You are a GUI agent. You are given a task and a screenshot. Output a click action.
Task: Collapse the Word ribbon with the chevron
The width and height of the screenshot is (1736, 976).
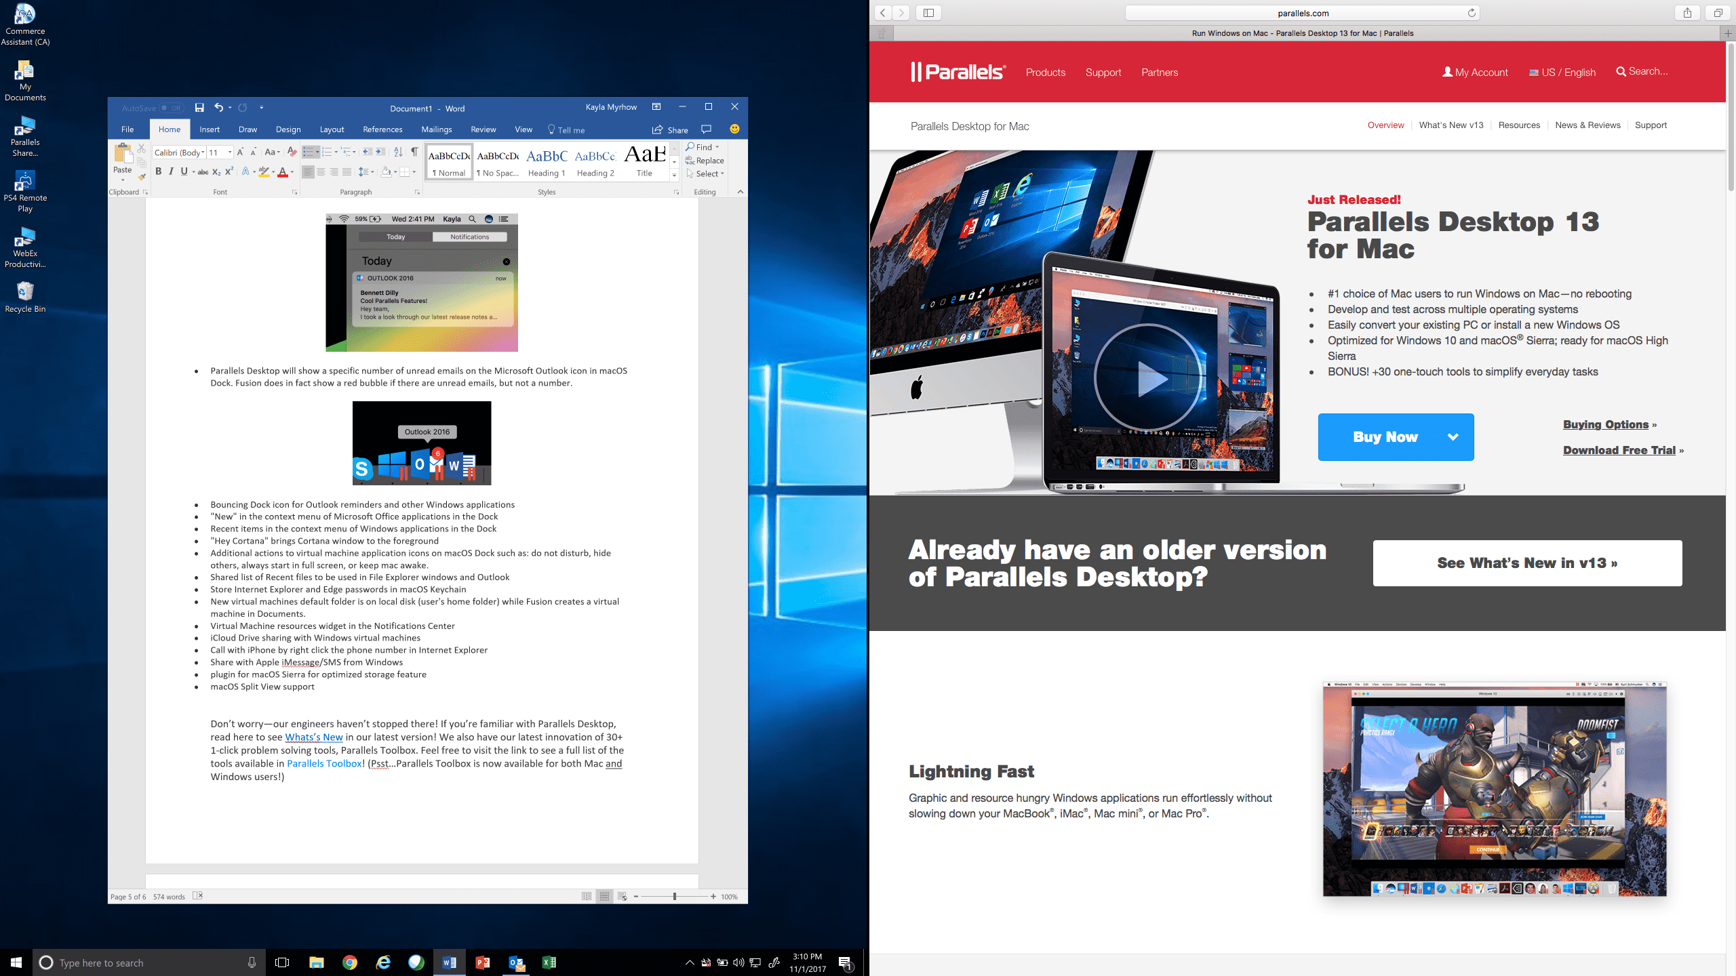(x=740, y=192)
